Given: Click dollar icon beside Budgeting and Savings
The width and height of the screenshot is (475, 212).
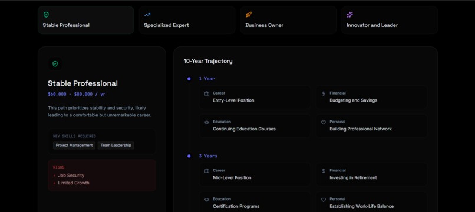Looking at the screenshot, I should click(324, 93).
